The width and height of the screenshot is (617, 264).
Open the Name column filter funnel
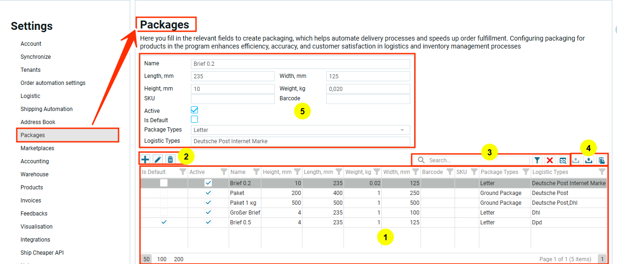(x=256, y=172)
